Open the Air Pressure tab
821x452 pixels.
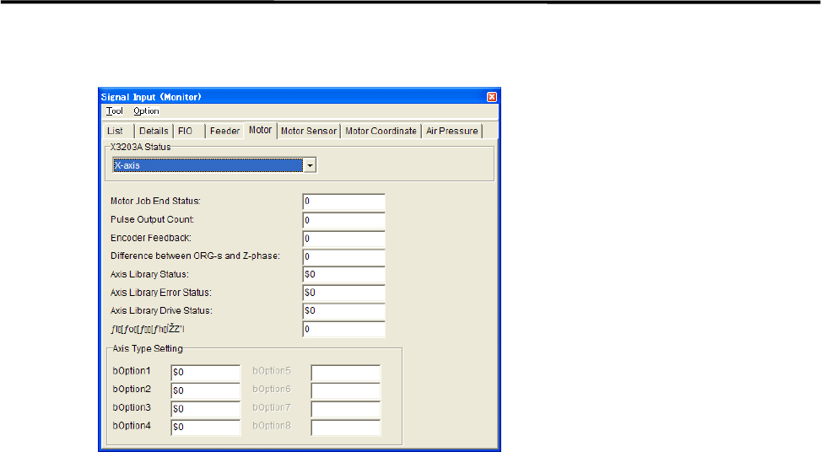[452, 131]
